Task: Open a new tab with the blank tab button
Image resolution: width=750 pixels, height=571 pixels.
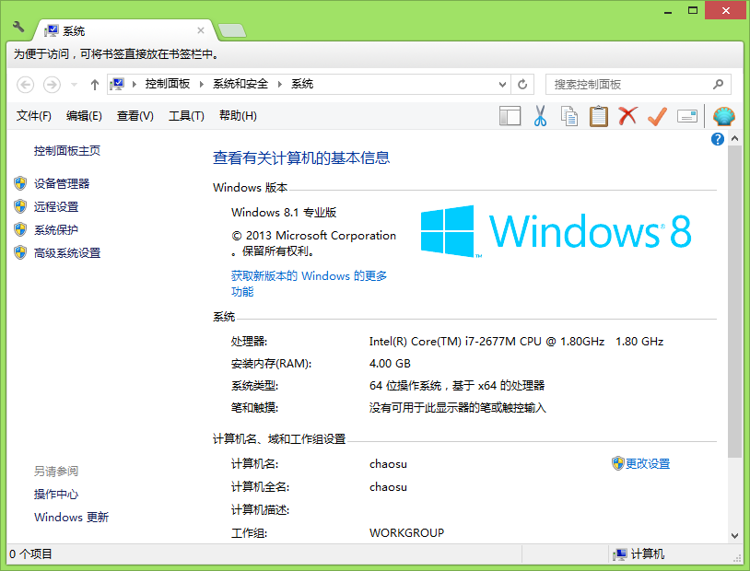Action: [x=232, y=30]
